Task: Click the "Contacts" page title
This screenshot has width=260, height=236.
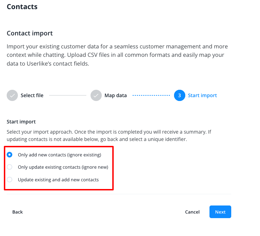Action: (22, 7)
